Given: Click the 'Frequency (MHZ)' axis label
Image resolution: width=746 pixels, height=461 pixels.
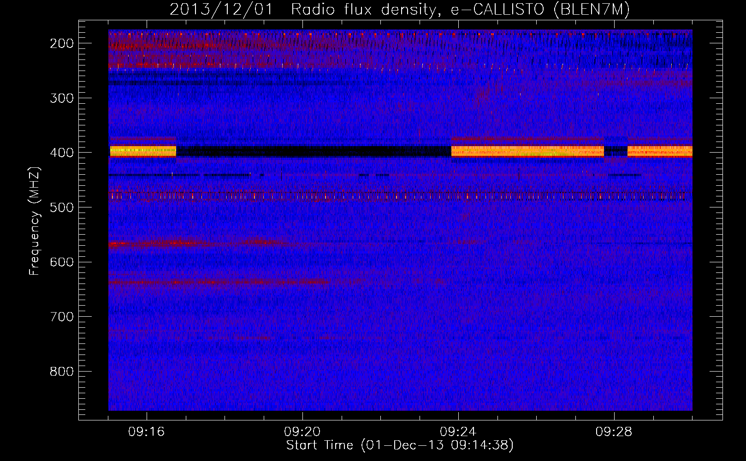Looking at the screenshot, I should click(x=35, y=221).
